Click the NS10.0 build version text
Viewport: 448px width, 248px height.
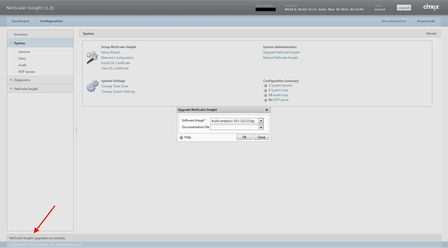[x=324, y=9]
